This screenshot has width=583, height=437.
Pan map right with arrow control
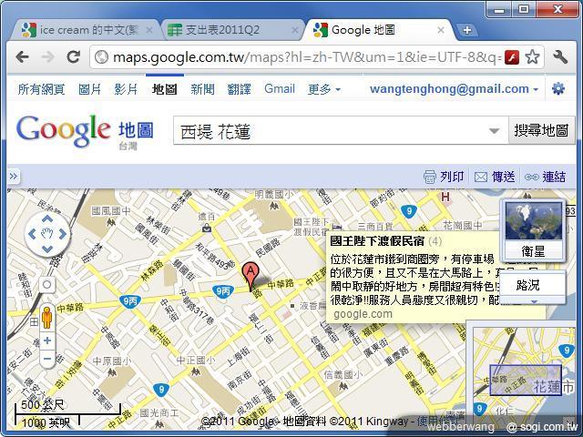click(x=63, y=234)
